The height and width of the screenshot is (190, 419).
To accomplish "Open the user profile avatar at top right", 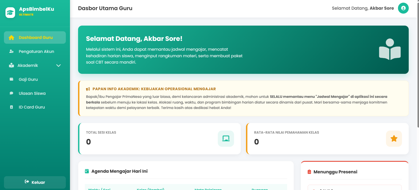I will click(403, 8).
